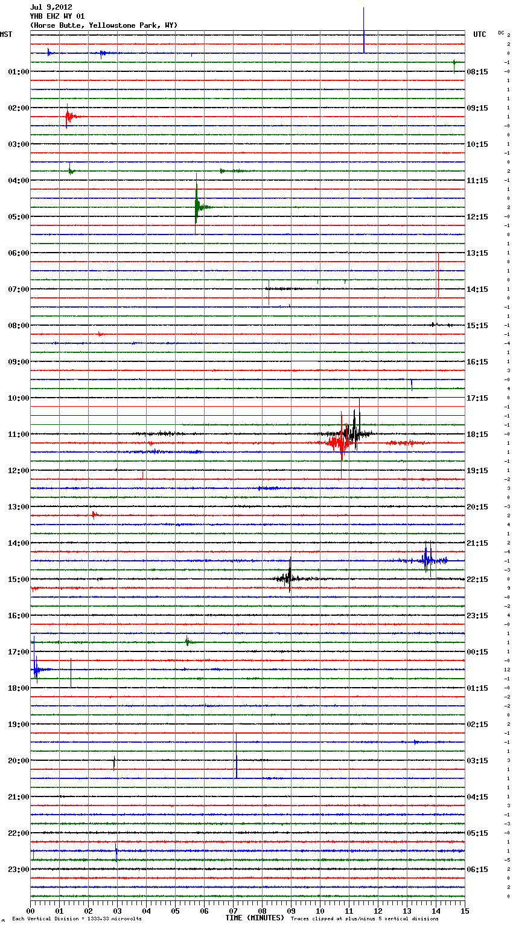Click the 01:15 UTC time label

pyautogui.click(x=477, y=688)
